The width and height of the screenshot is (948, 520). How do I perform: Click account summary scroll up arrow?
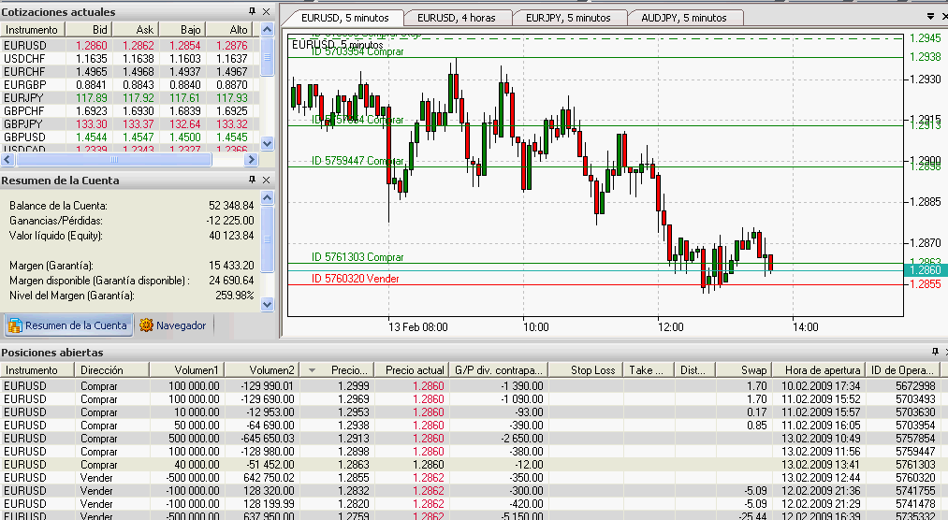tap(268, 197)
